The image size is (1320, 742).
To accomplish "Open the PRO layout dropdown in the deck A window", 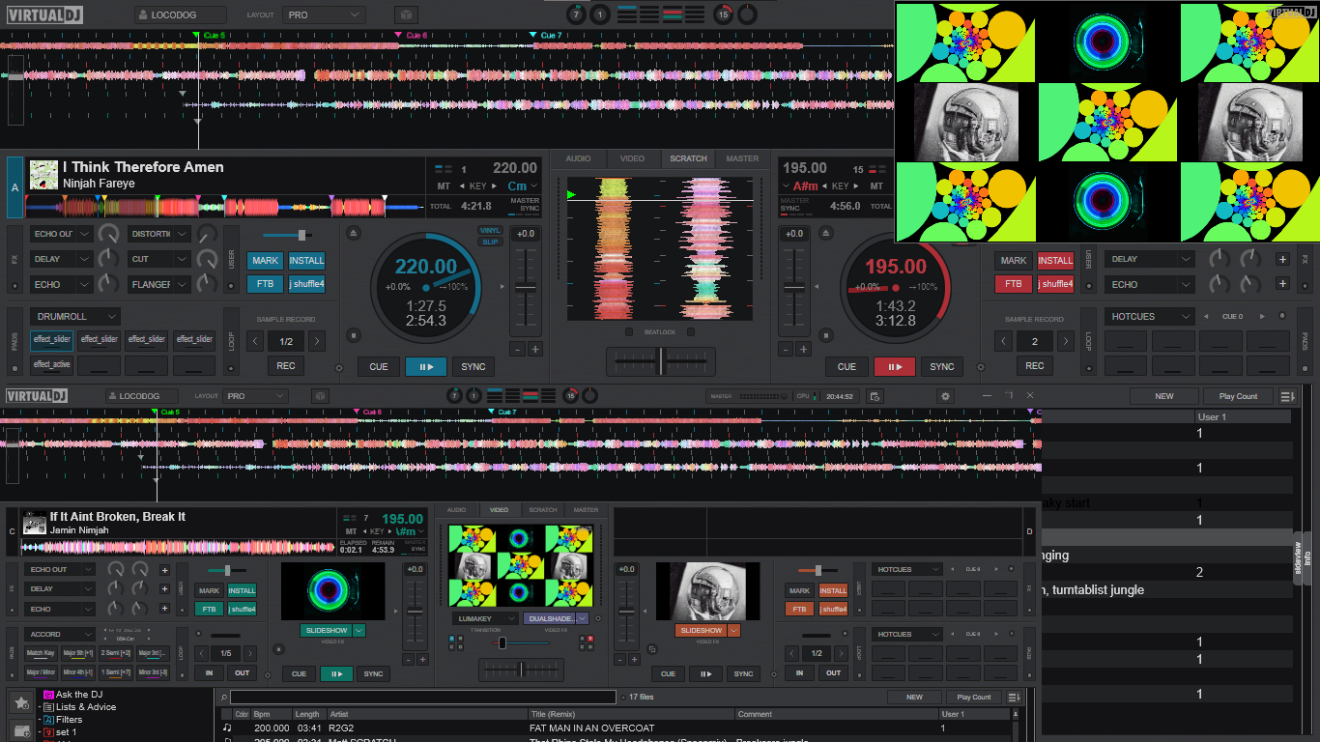I will (324, 15).
